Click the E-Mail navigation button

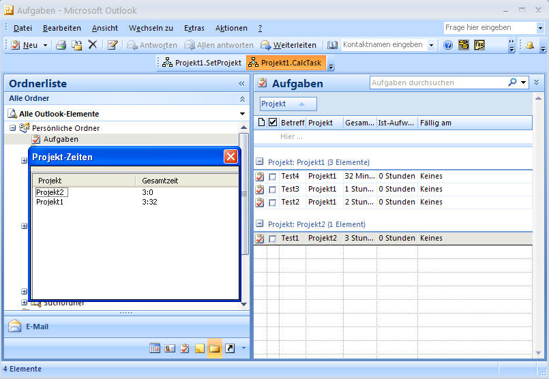click(x=37, y=327)
